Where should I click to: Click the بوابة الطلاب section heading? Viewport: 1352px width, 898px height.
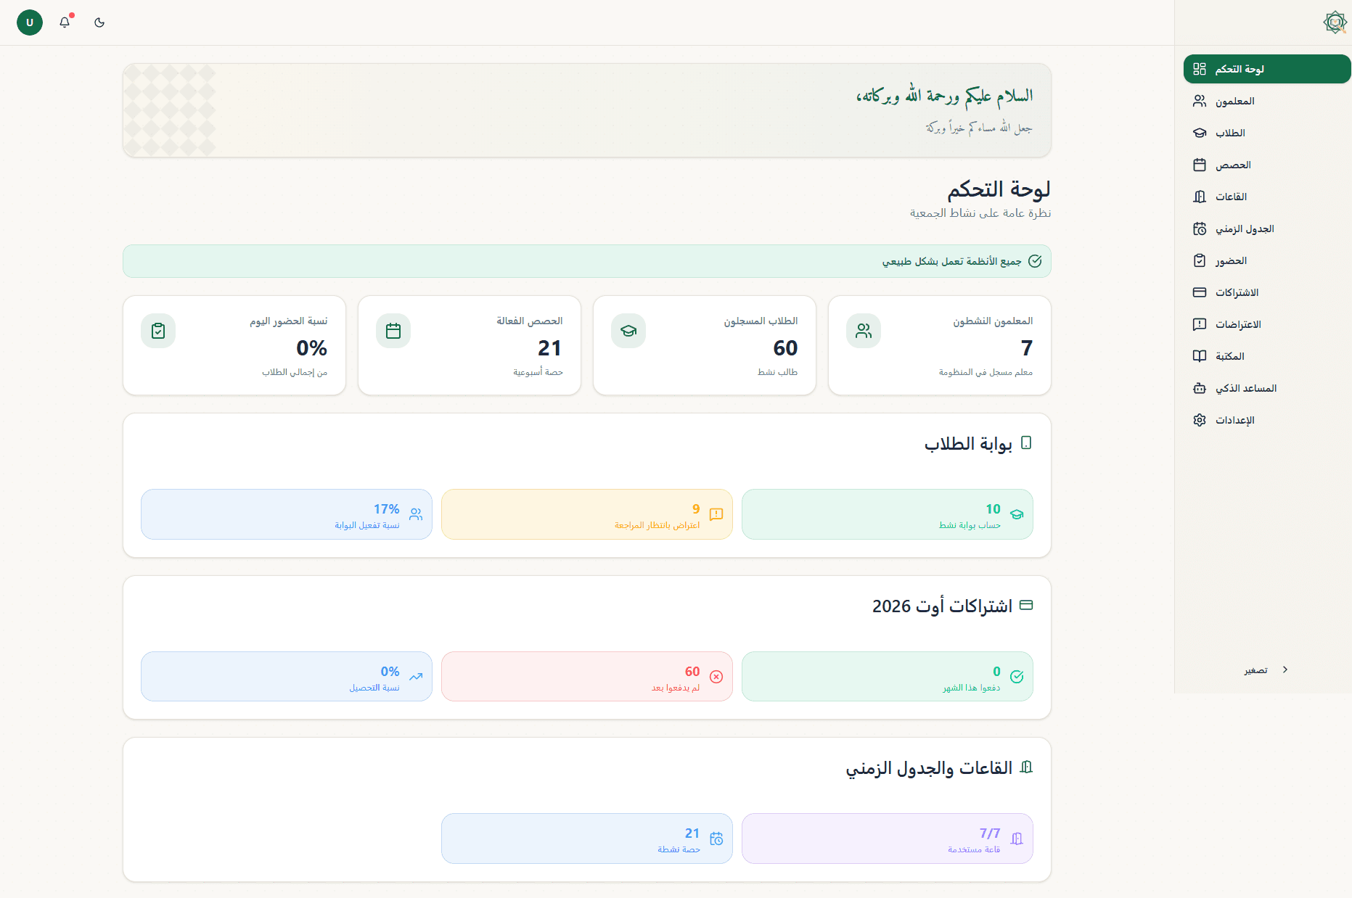coord(968,443)
